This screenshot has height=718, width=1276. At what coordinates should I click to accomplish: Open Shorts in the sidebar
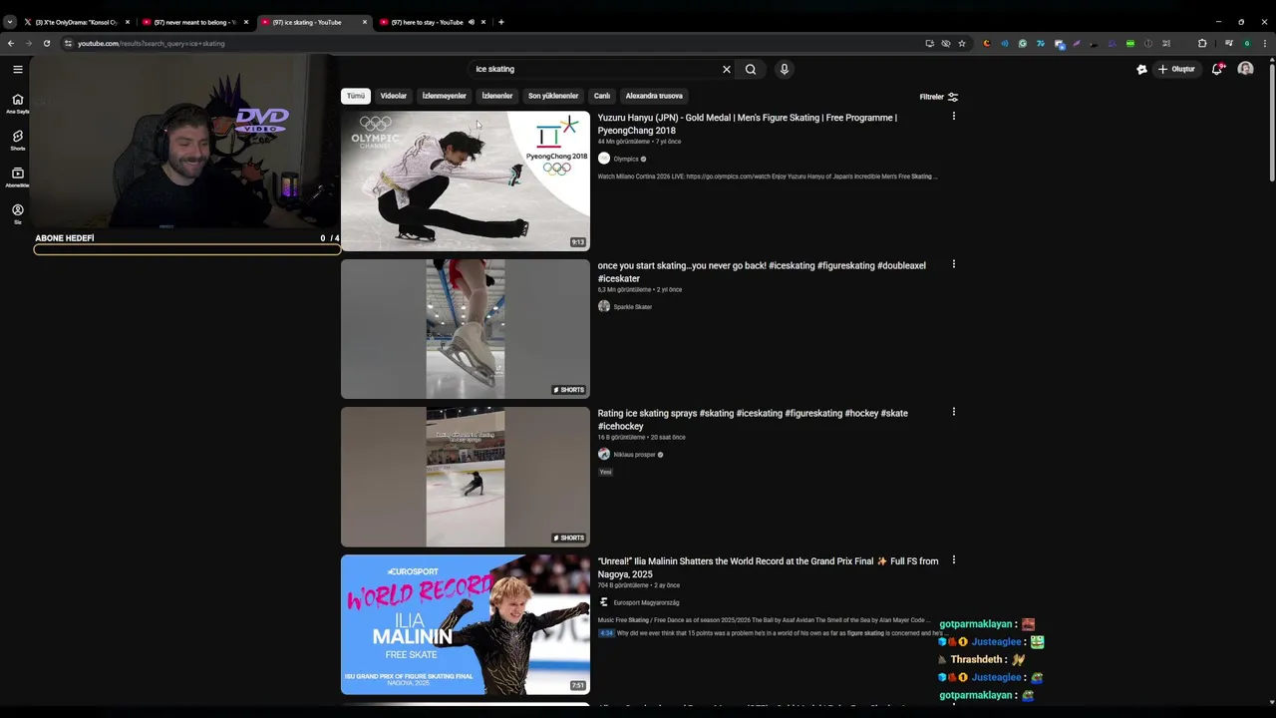coord(18,140)
